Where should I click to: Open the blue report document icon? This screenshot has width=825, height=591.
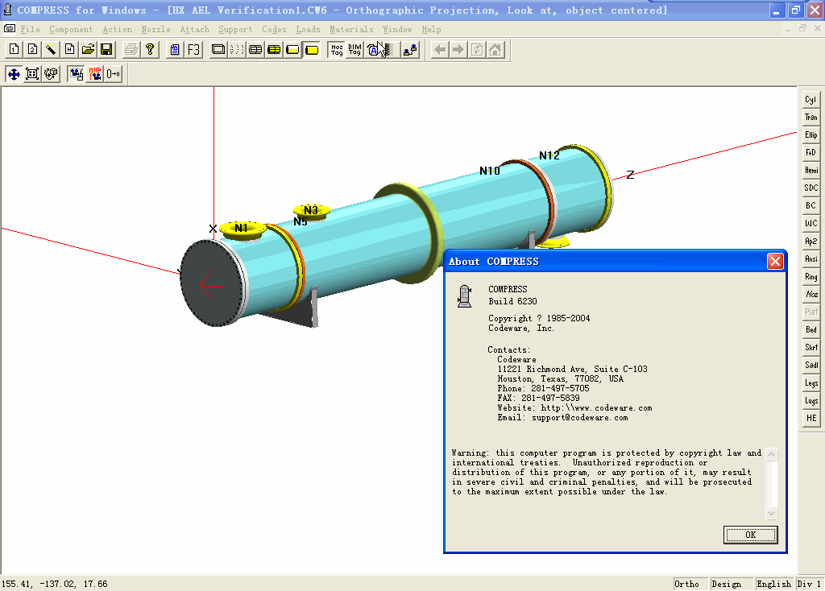tap(175, 49)
